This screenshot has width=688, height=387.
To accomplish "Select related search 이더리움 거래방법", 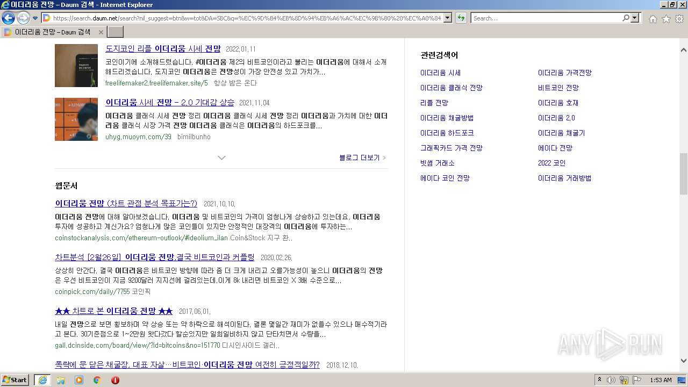I will coord(564,178).
